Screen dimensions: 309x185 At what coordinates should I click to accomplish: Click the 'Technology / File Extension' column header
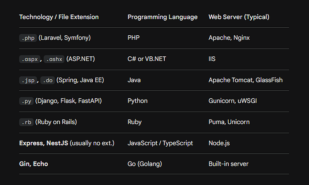point(59,17)
